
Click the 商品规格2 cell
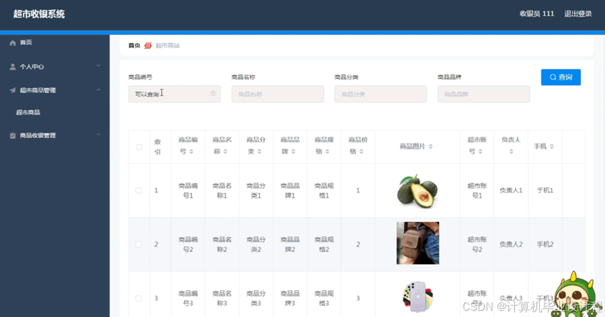tap(324, 245)
